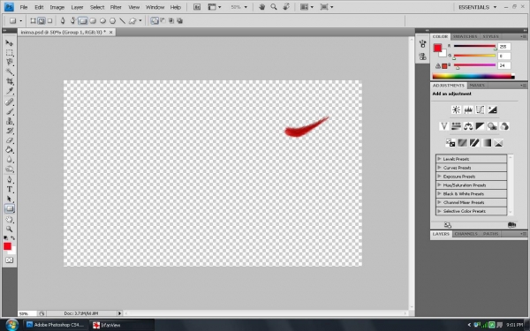
Task: Select the Path Selection tool
Action: click(9, 199)
